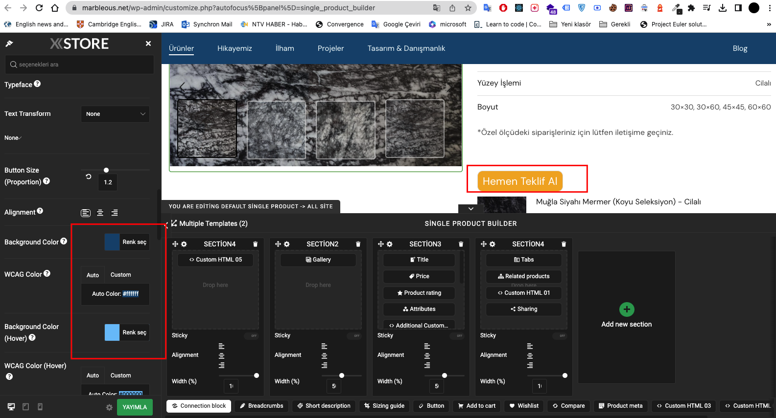Viewport: 776px width, 418px height.
Task: Click the 'seçenekleri ara' search field
Action: pyautogui.click(x=79, y=65)
